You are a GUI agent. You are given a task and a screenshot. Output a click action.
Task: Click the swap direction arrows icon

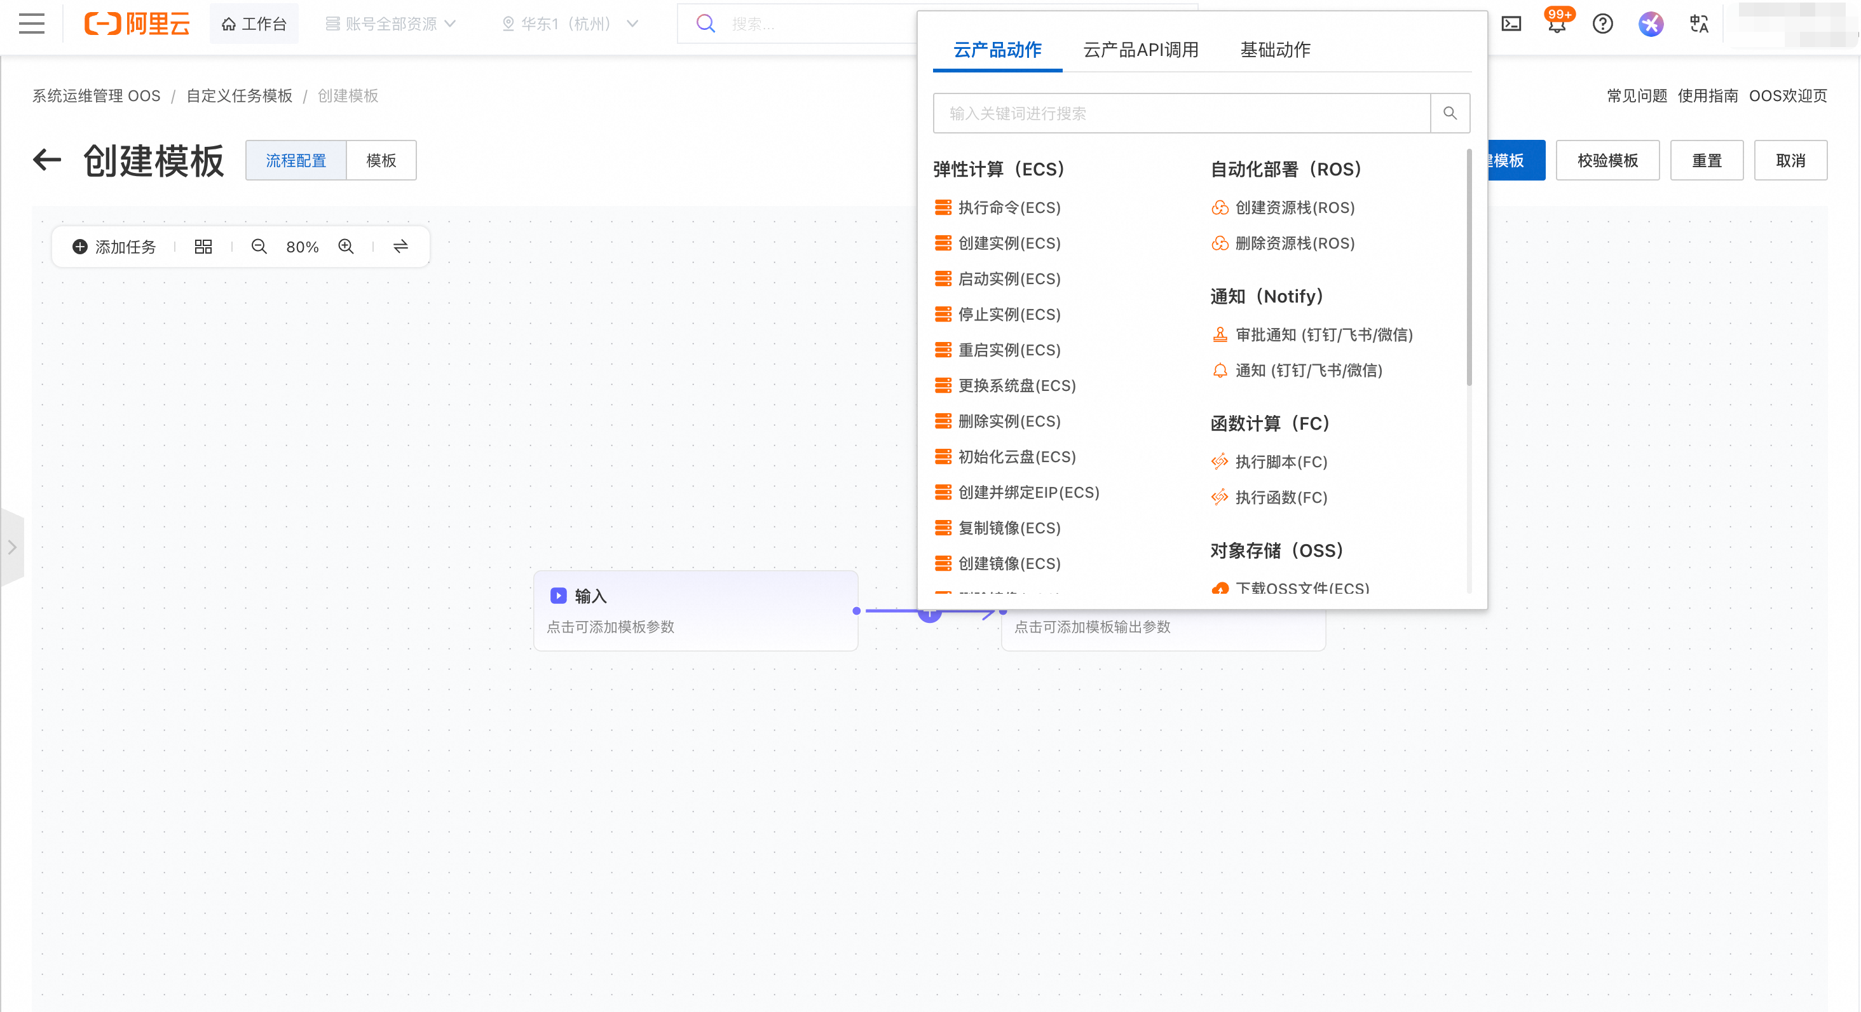[x=401, y=247]
